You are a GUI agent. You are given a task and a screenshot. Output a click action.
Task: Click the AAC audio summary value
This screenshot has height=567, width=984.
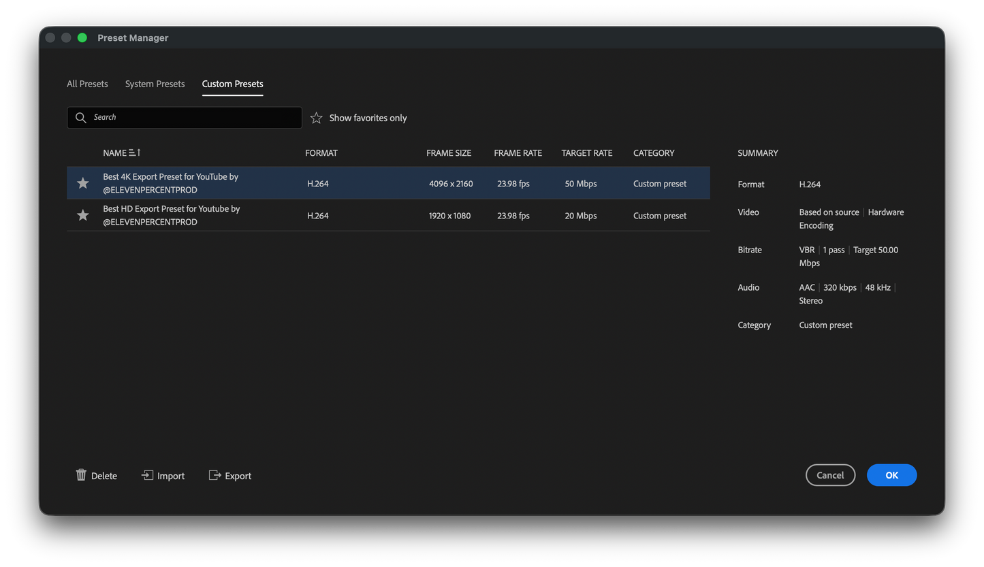pyautogui.click(x=807, y=287)
